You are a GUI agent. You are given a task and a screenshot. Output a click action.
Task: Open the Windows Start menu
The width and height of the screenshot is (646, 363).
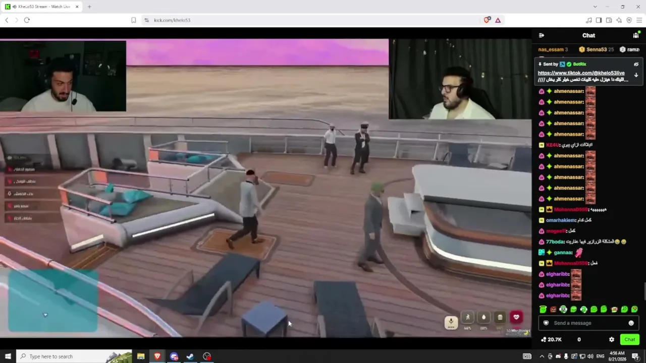(x=8, y=356)
